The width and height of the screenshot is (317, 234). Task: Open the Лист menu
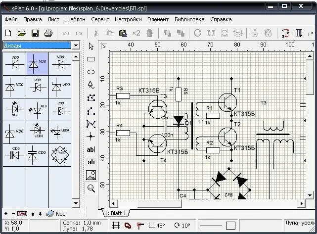pyautogui.click(x=53, y=19)
